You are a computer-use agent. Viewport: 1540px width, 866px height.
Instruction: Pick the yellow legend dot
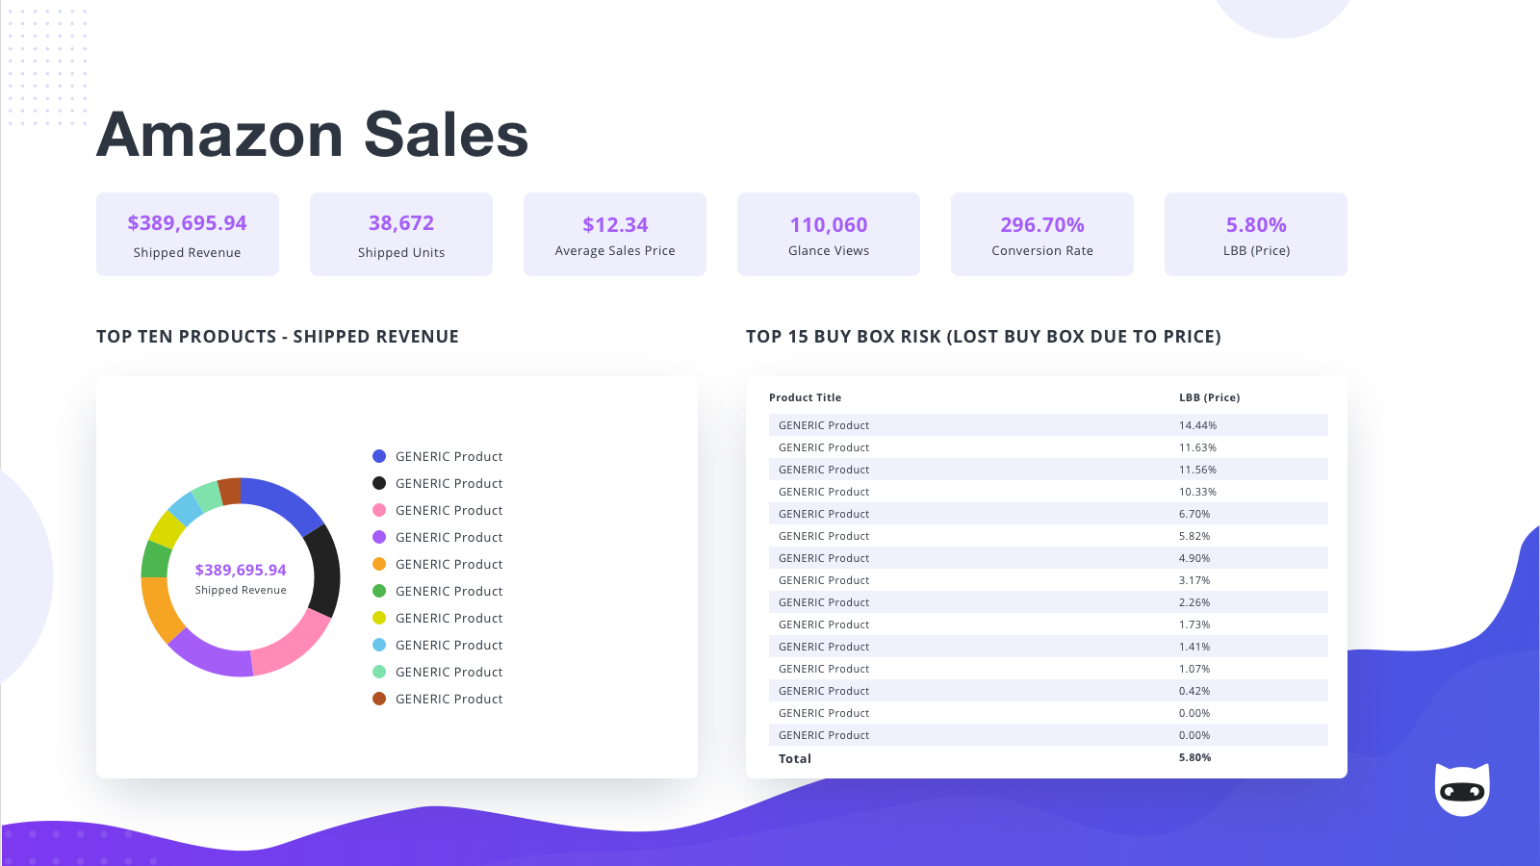click(x=379, y=618)
